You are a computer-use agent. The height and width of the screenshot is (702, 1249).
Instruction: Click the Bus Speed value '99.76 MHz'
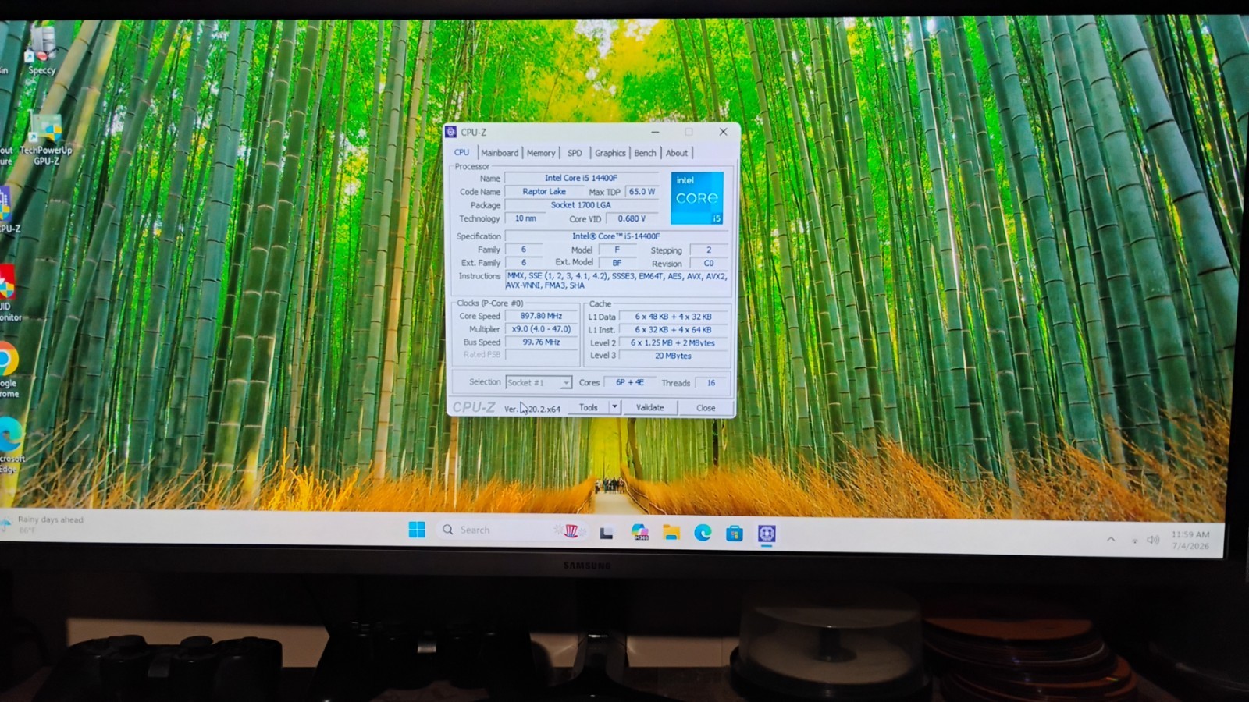542,342
